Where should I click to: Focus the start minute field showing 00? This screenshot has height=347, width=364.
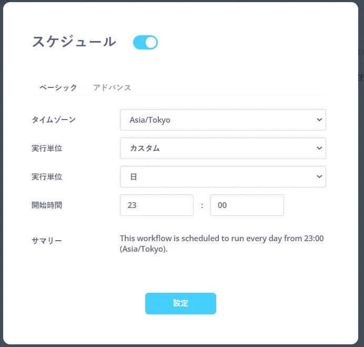click(x=247, y=205)
